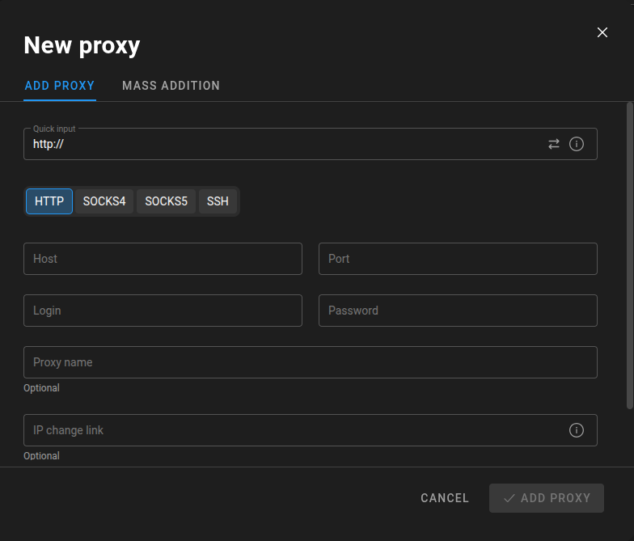Open the Quick input info icon
Viewport: 634px width, 541px height.
[x=577, y=144]
